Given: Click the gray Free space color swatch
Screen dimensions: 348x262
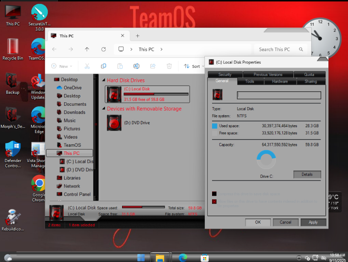Looking at the screenshot, I should coord(214,133).
